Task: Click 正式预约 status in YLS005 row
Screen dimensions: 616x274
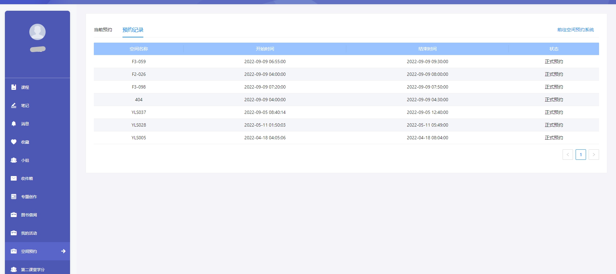Action: pos(554,138)
